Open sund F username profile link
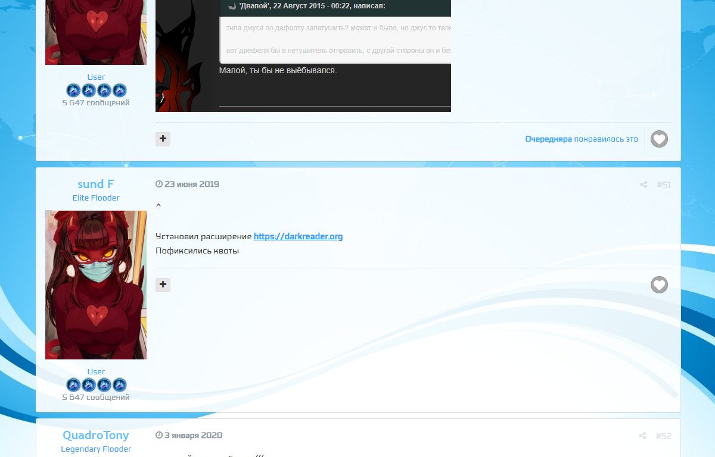 [x=95, y=184]
